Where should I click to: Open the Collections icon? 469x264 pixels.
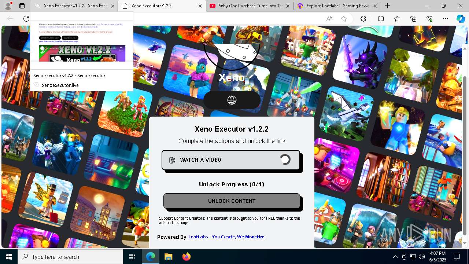[x=413, y=19]
